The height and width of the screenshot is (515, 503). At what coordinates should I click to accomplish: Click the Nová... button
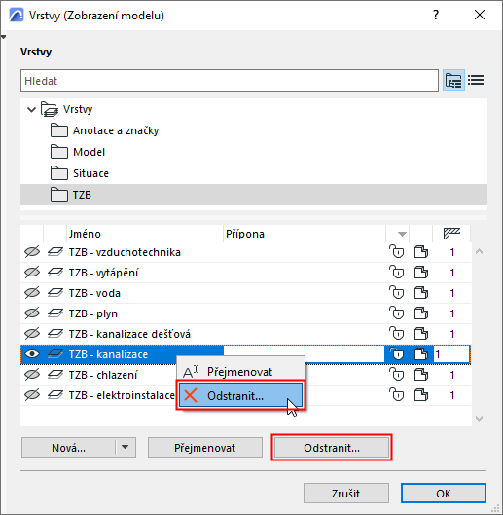69,448
